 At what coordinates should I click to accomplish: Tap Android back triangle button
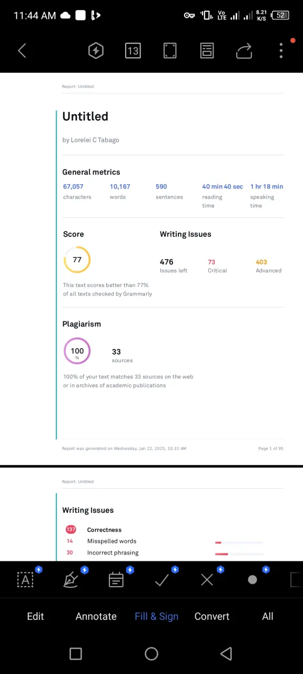(226, 653)
